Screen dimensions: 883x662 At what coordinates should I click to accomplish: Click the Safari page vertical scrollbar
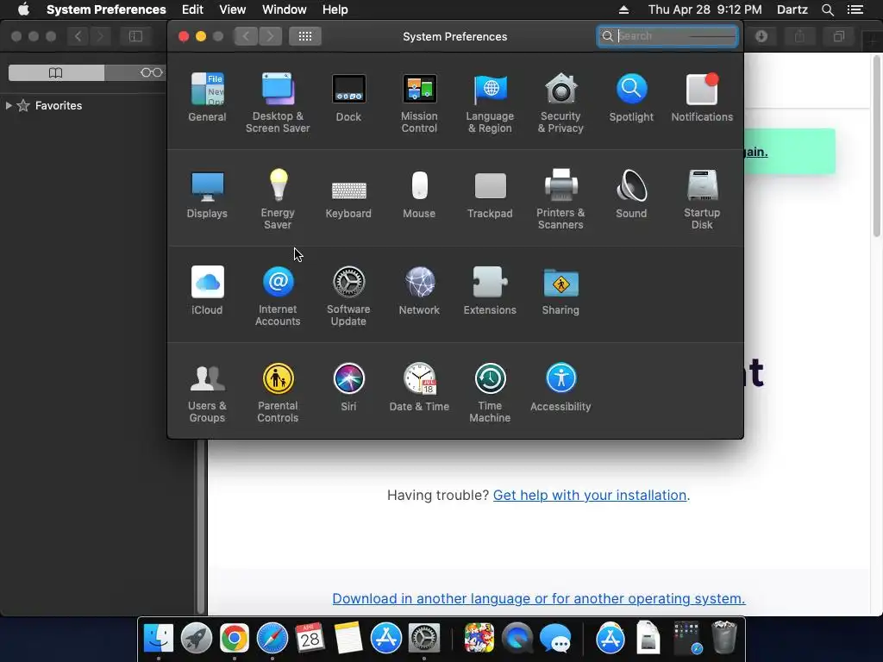(876, 147)
